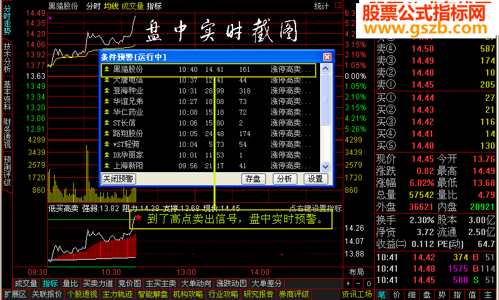The image size is (499, 300).
Task: Switch to 竞价图 bottom tab
Action: tap(129, 284)
